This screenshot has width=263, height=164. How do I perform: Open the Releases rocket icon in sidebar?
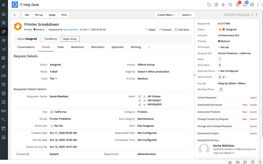click(x=3, y=67)
